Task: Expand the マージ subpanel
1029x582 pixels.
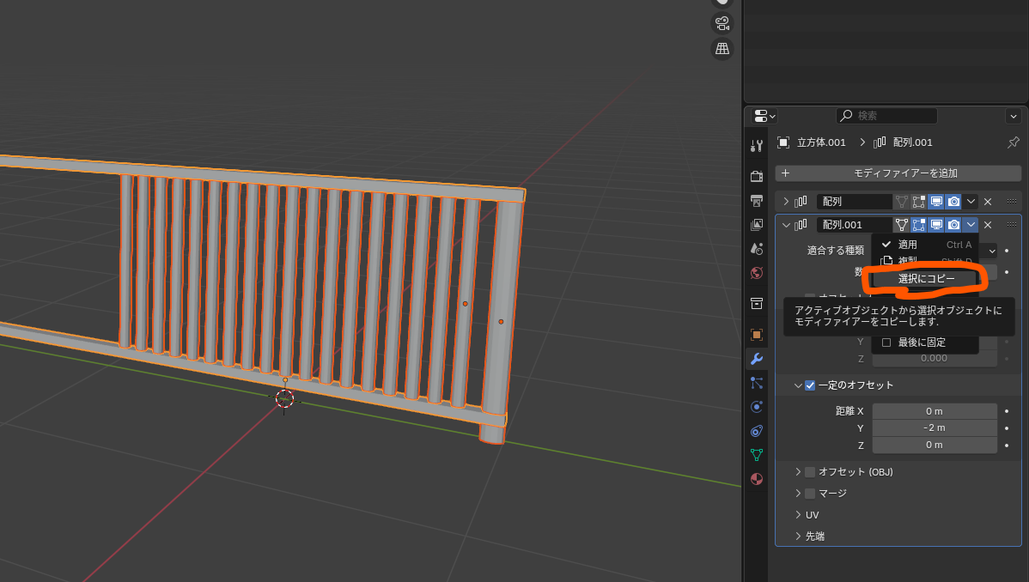Action: (x=798, y=494)
